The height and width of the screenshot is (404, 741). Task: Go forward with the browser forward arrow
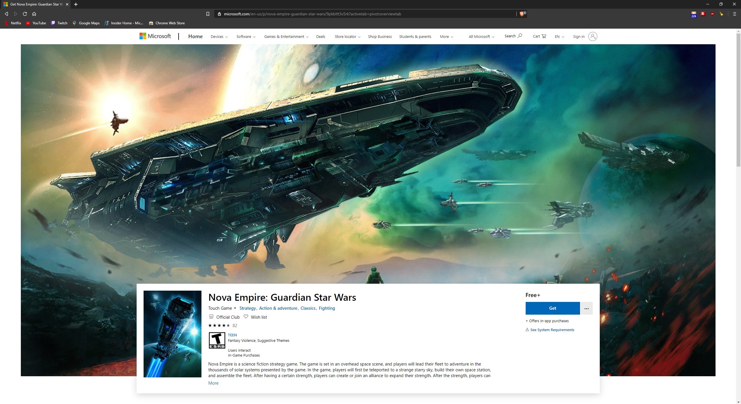pos(16,14)
